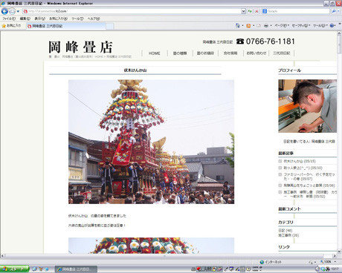
Task: Click the phone number 0766-76-1181
Action: coord(270,42)
